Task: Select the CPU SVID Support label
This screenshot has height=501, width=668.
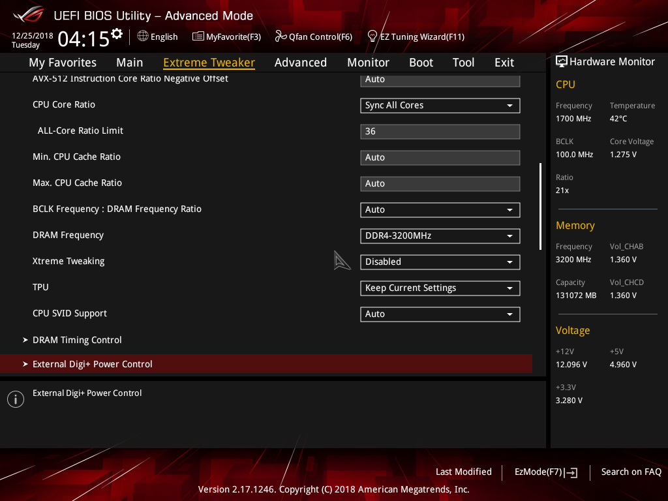Action: click(x=70, y=314)
